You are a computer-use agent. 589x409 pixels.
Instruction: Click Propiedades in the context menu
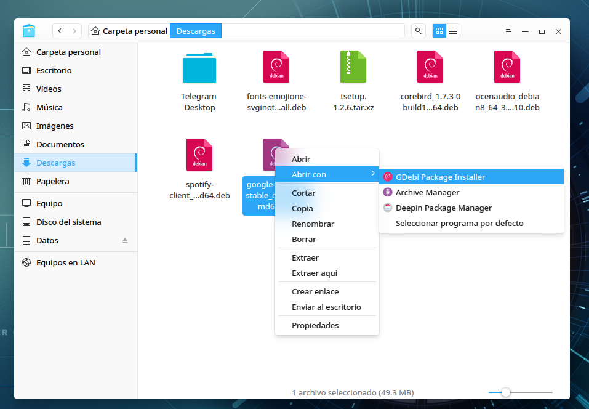(315, 325)
